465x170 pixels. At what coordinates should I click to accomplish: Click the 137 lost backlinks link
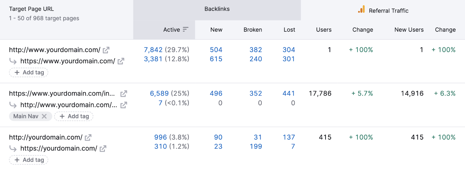288,137
